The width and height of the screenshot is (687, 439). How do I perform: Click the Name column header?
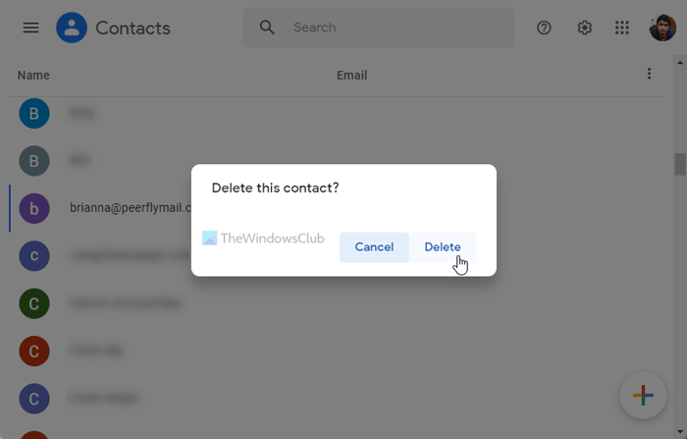33,76
